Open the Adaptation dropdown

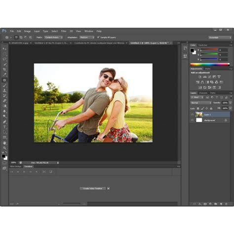point(87,38)
